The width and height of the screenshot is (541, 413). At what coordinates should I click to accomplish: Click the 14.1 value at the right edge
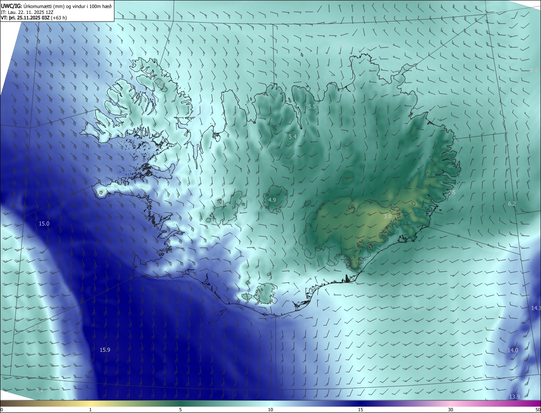[x=536, y=308]
